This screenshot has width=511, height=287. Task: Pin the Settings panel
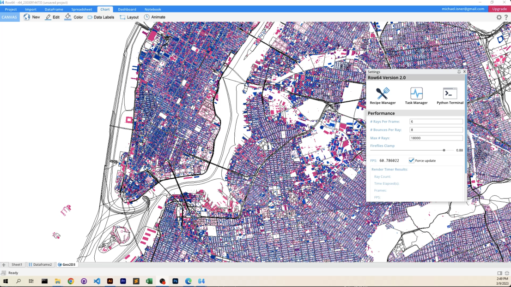click(459, 72)
